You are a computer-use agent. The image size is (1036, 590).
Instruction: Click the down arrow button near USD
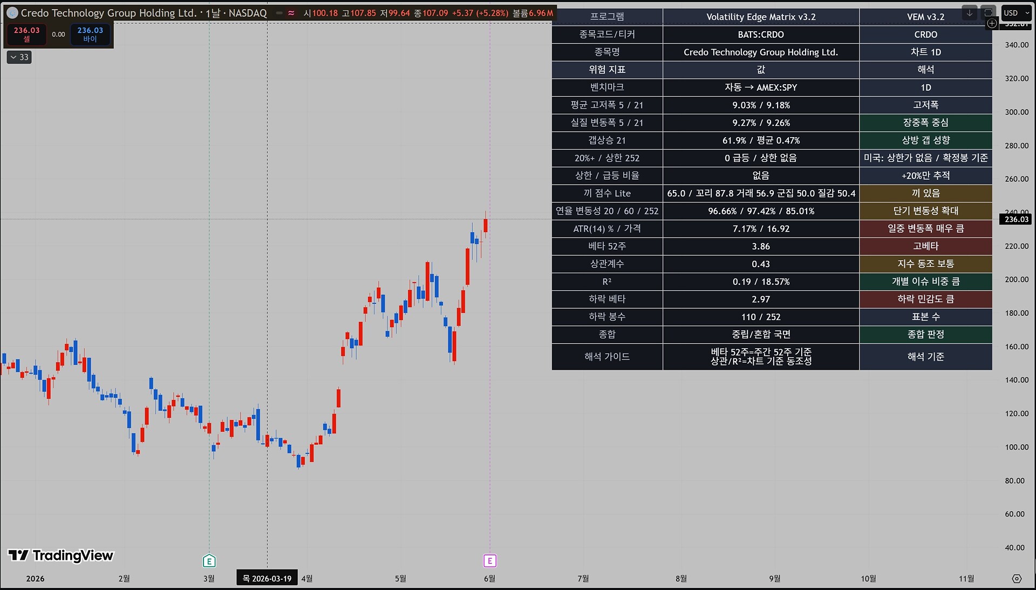click(970, 13)
